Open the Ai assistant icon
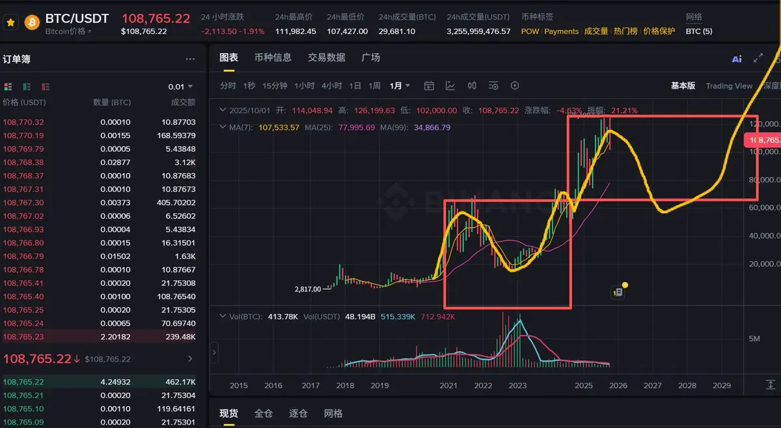781x428 pixels. click(737, 59)
